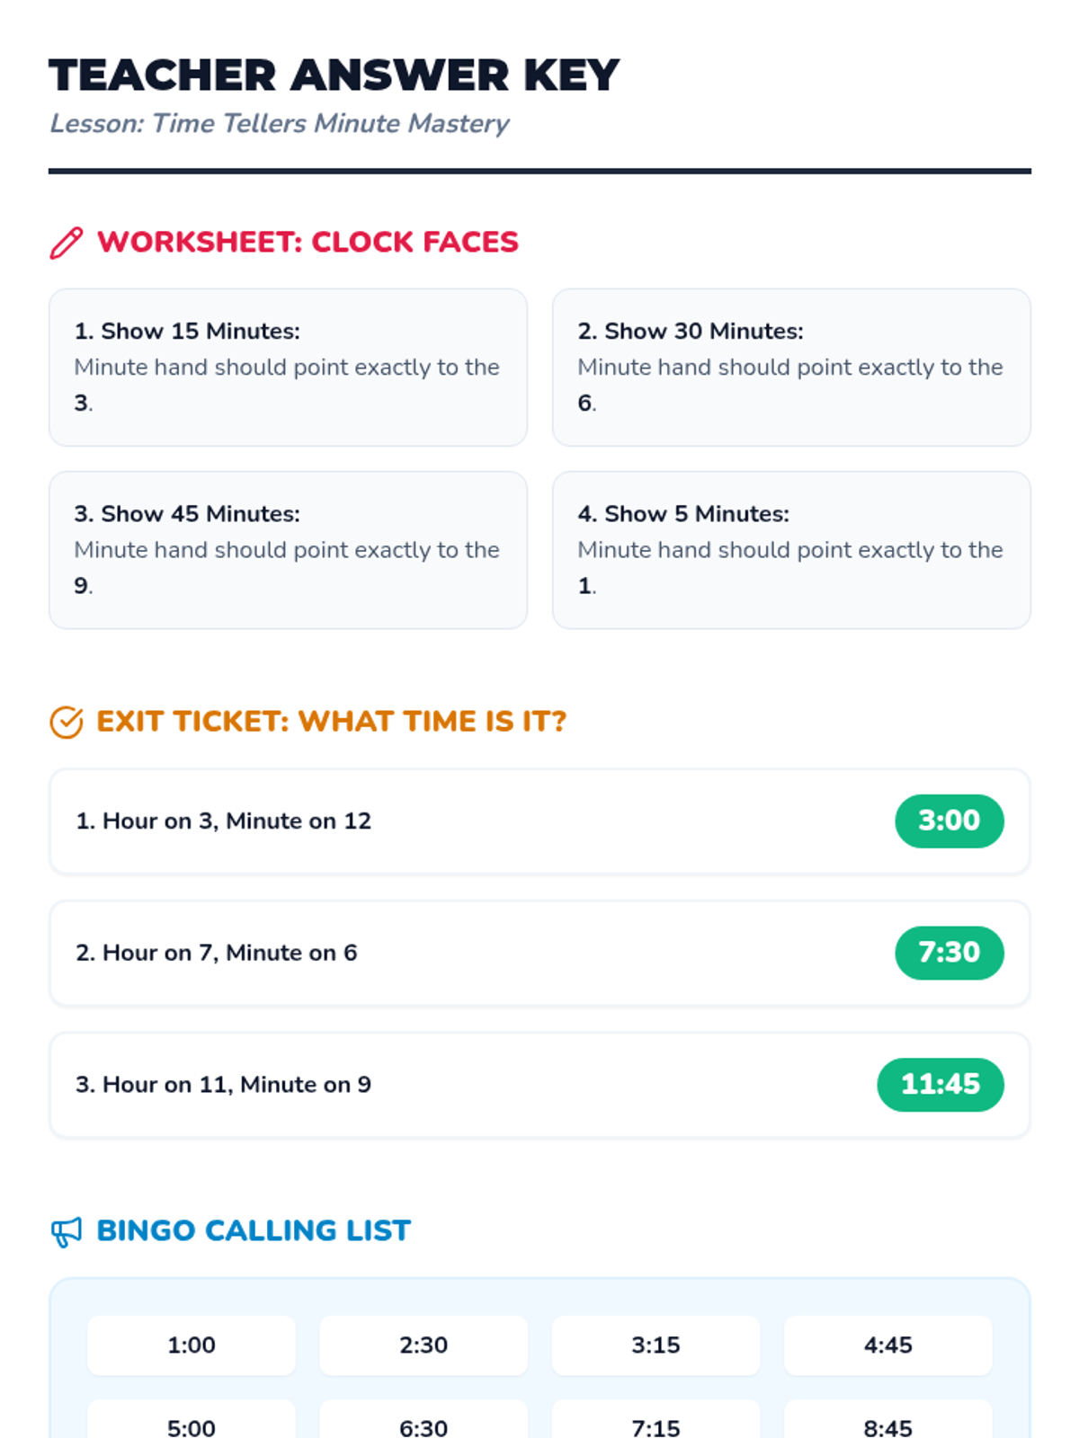The height and width of the screenshot is (1438, 1079).
Task: Choose the 3:15 bingo tile
Action: [655, 1345]
